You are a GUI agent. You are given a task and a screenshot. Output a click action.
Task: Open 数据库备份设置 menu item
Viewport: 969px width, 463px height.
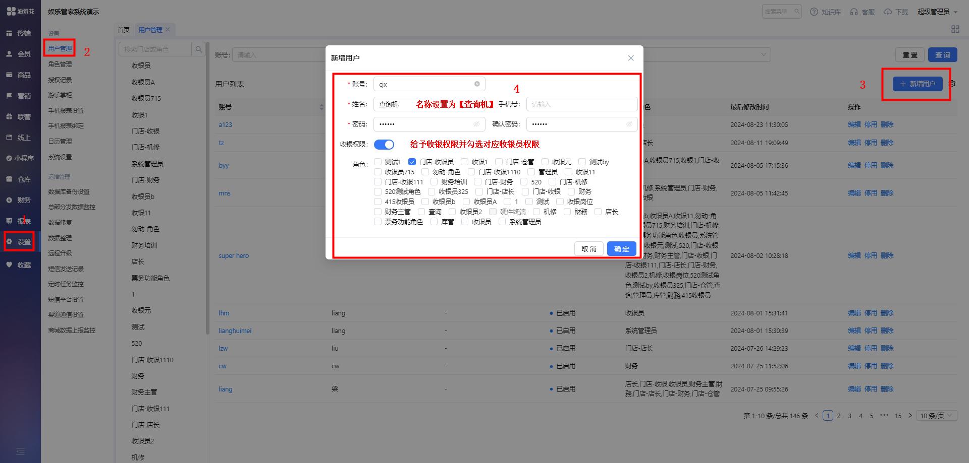point(69,191)
